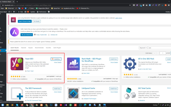The width and height of the screenshot is (171, 107).
Task: Click the All in One SEO Pack gear icon
Action: coord(130,64)
